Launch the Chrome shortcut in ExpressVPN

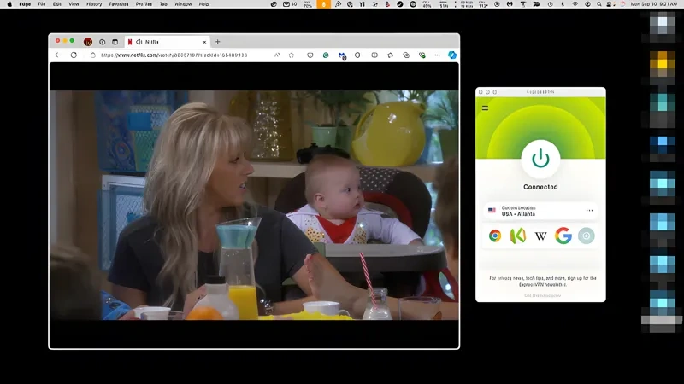[x=495, y=236]
